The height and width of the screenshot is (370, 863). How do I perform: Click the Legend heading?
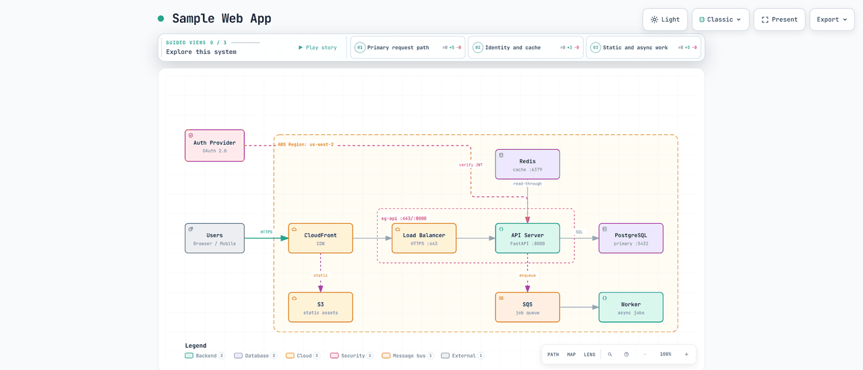(196, 346)
